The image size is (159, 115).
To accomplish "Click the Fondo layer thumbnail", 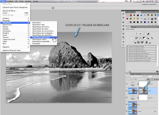I will coord(133,111).
